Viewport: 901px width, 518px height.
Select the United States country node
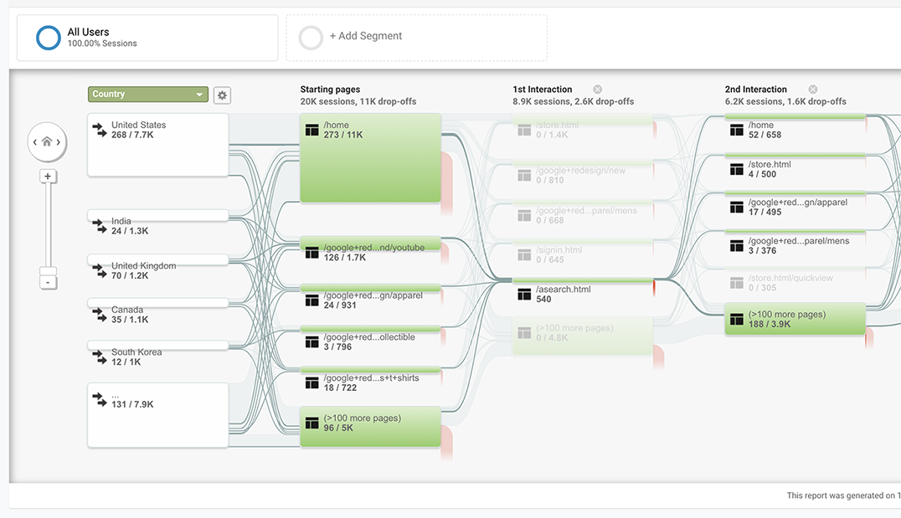(x=158, y=145)
